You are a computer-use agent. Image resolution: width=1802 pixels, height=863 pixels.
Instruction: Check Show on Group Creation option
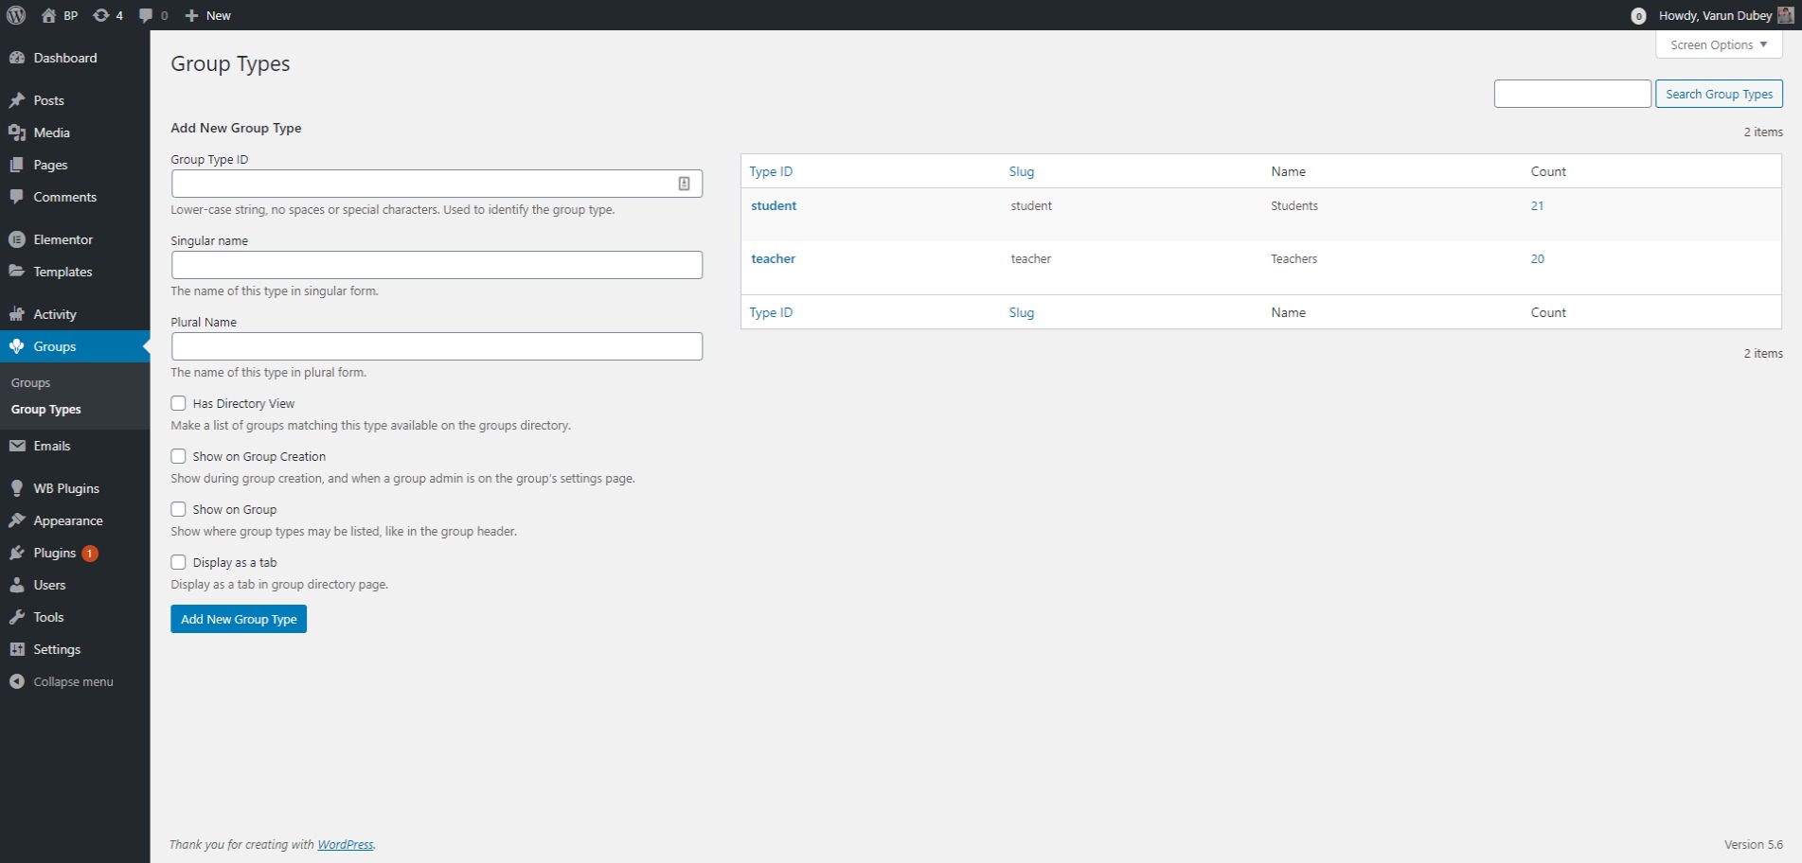(178, 456)
